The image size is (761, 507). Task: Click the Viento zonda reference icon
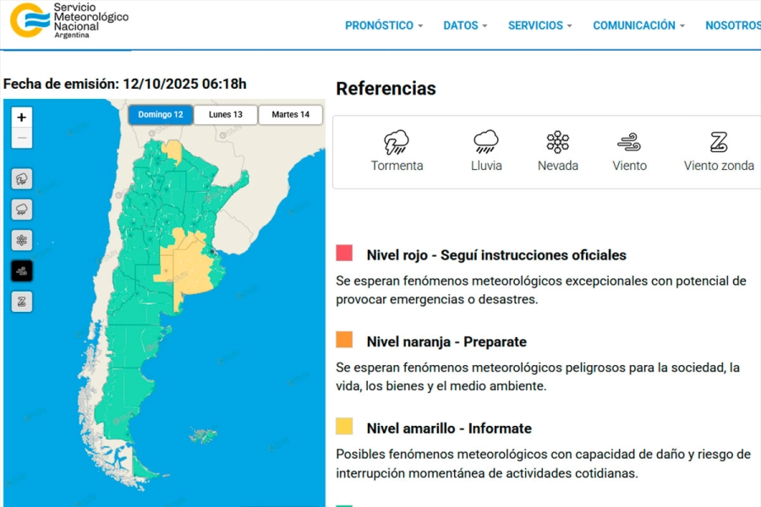pyautogui.click(x=719, y=142)
